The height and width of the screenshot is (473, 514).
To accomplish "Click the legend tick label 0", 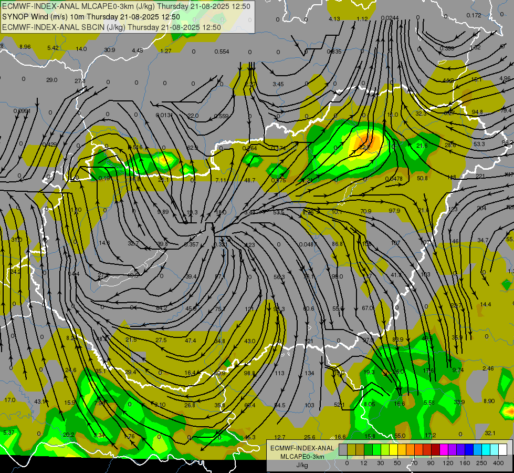I will 347,463.
